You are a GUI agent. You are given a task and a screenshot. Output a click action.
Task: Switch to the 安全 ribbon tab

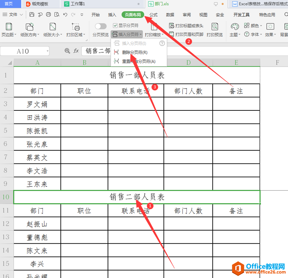(220, 15)
